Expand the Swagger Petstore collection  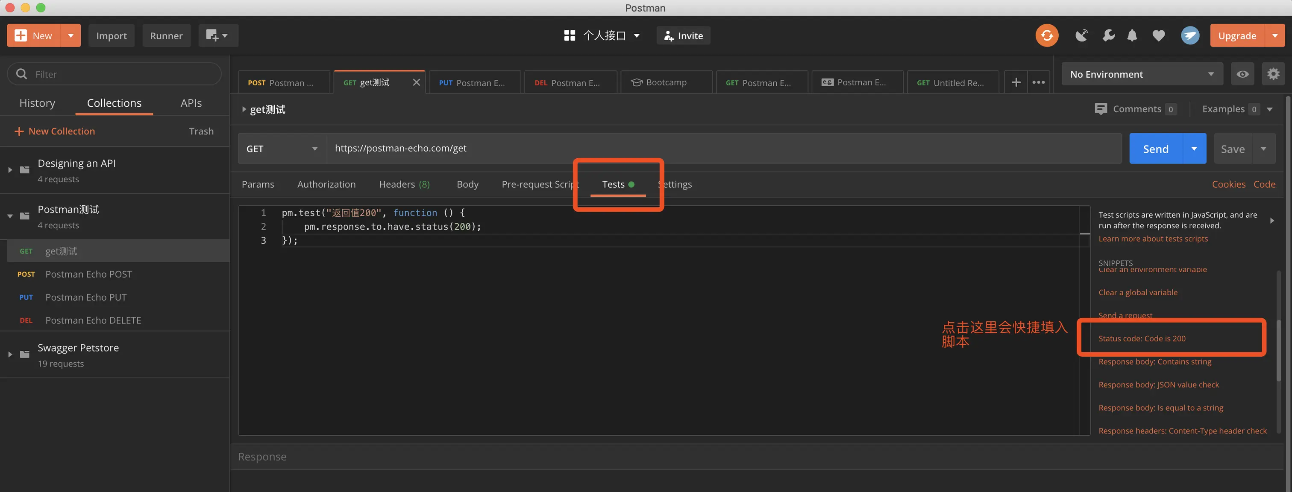coord(10,354)
